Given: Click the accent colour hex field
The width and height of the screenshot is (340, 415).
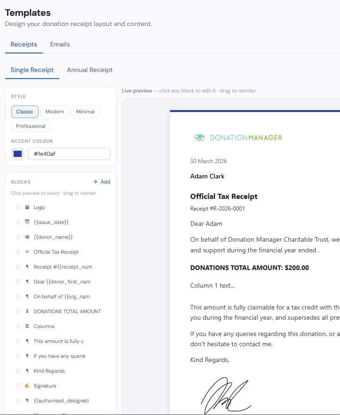Looking at the screenshot, I should [x=69, y=154].
